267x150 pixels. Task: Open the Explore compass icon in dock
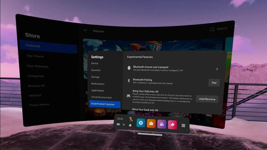point(141,123)
